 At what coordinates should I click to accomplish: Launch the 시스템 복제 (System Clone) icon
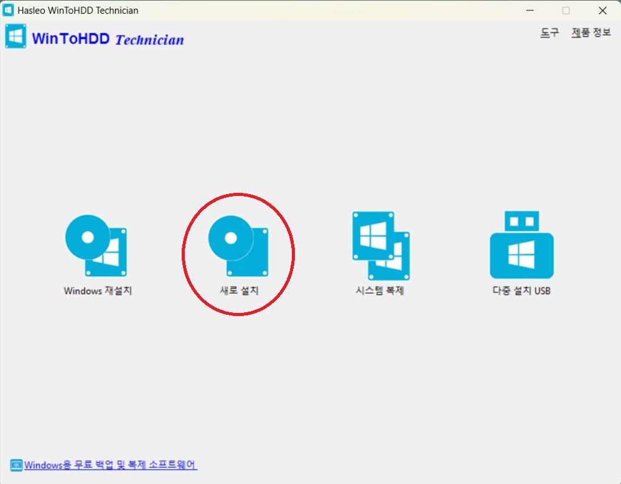381,246
